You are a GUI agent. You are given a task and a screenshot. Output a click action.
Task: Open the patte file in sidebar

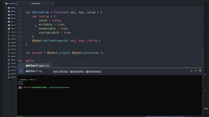tap(13, 56)
